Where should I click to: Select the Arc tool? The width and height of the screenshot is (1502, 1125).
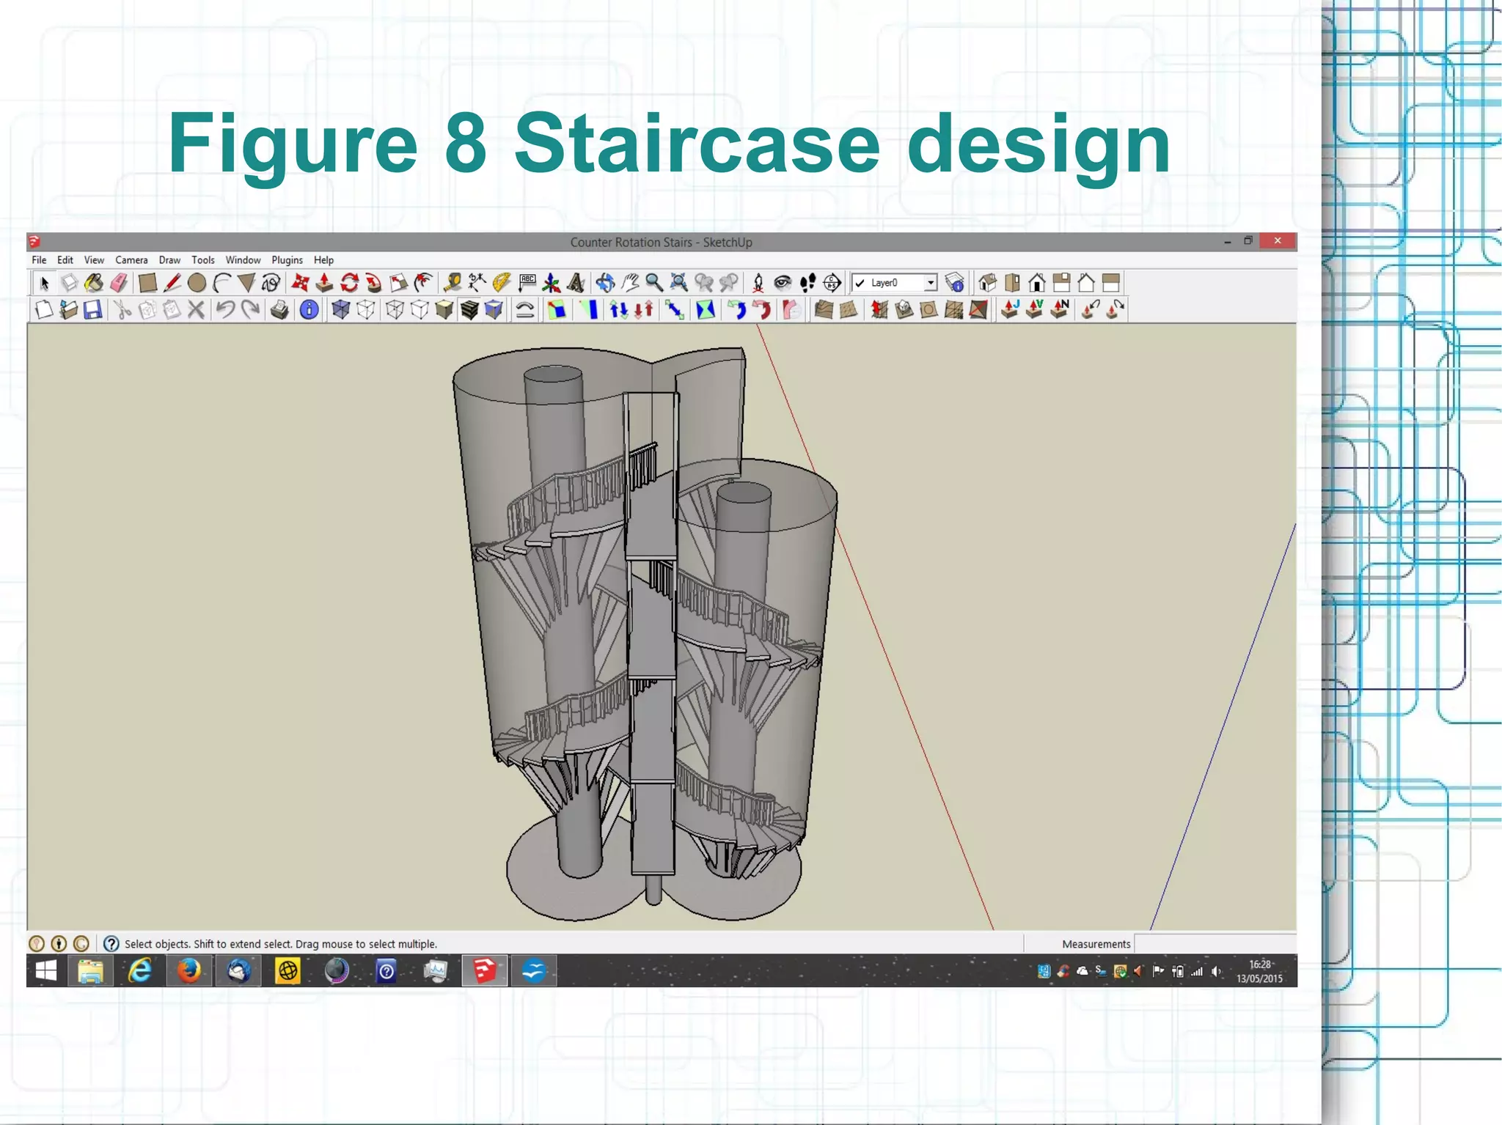[221, 283]
